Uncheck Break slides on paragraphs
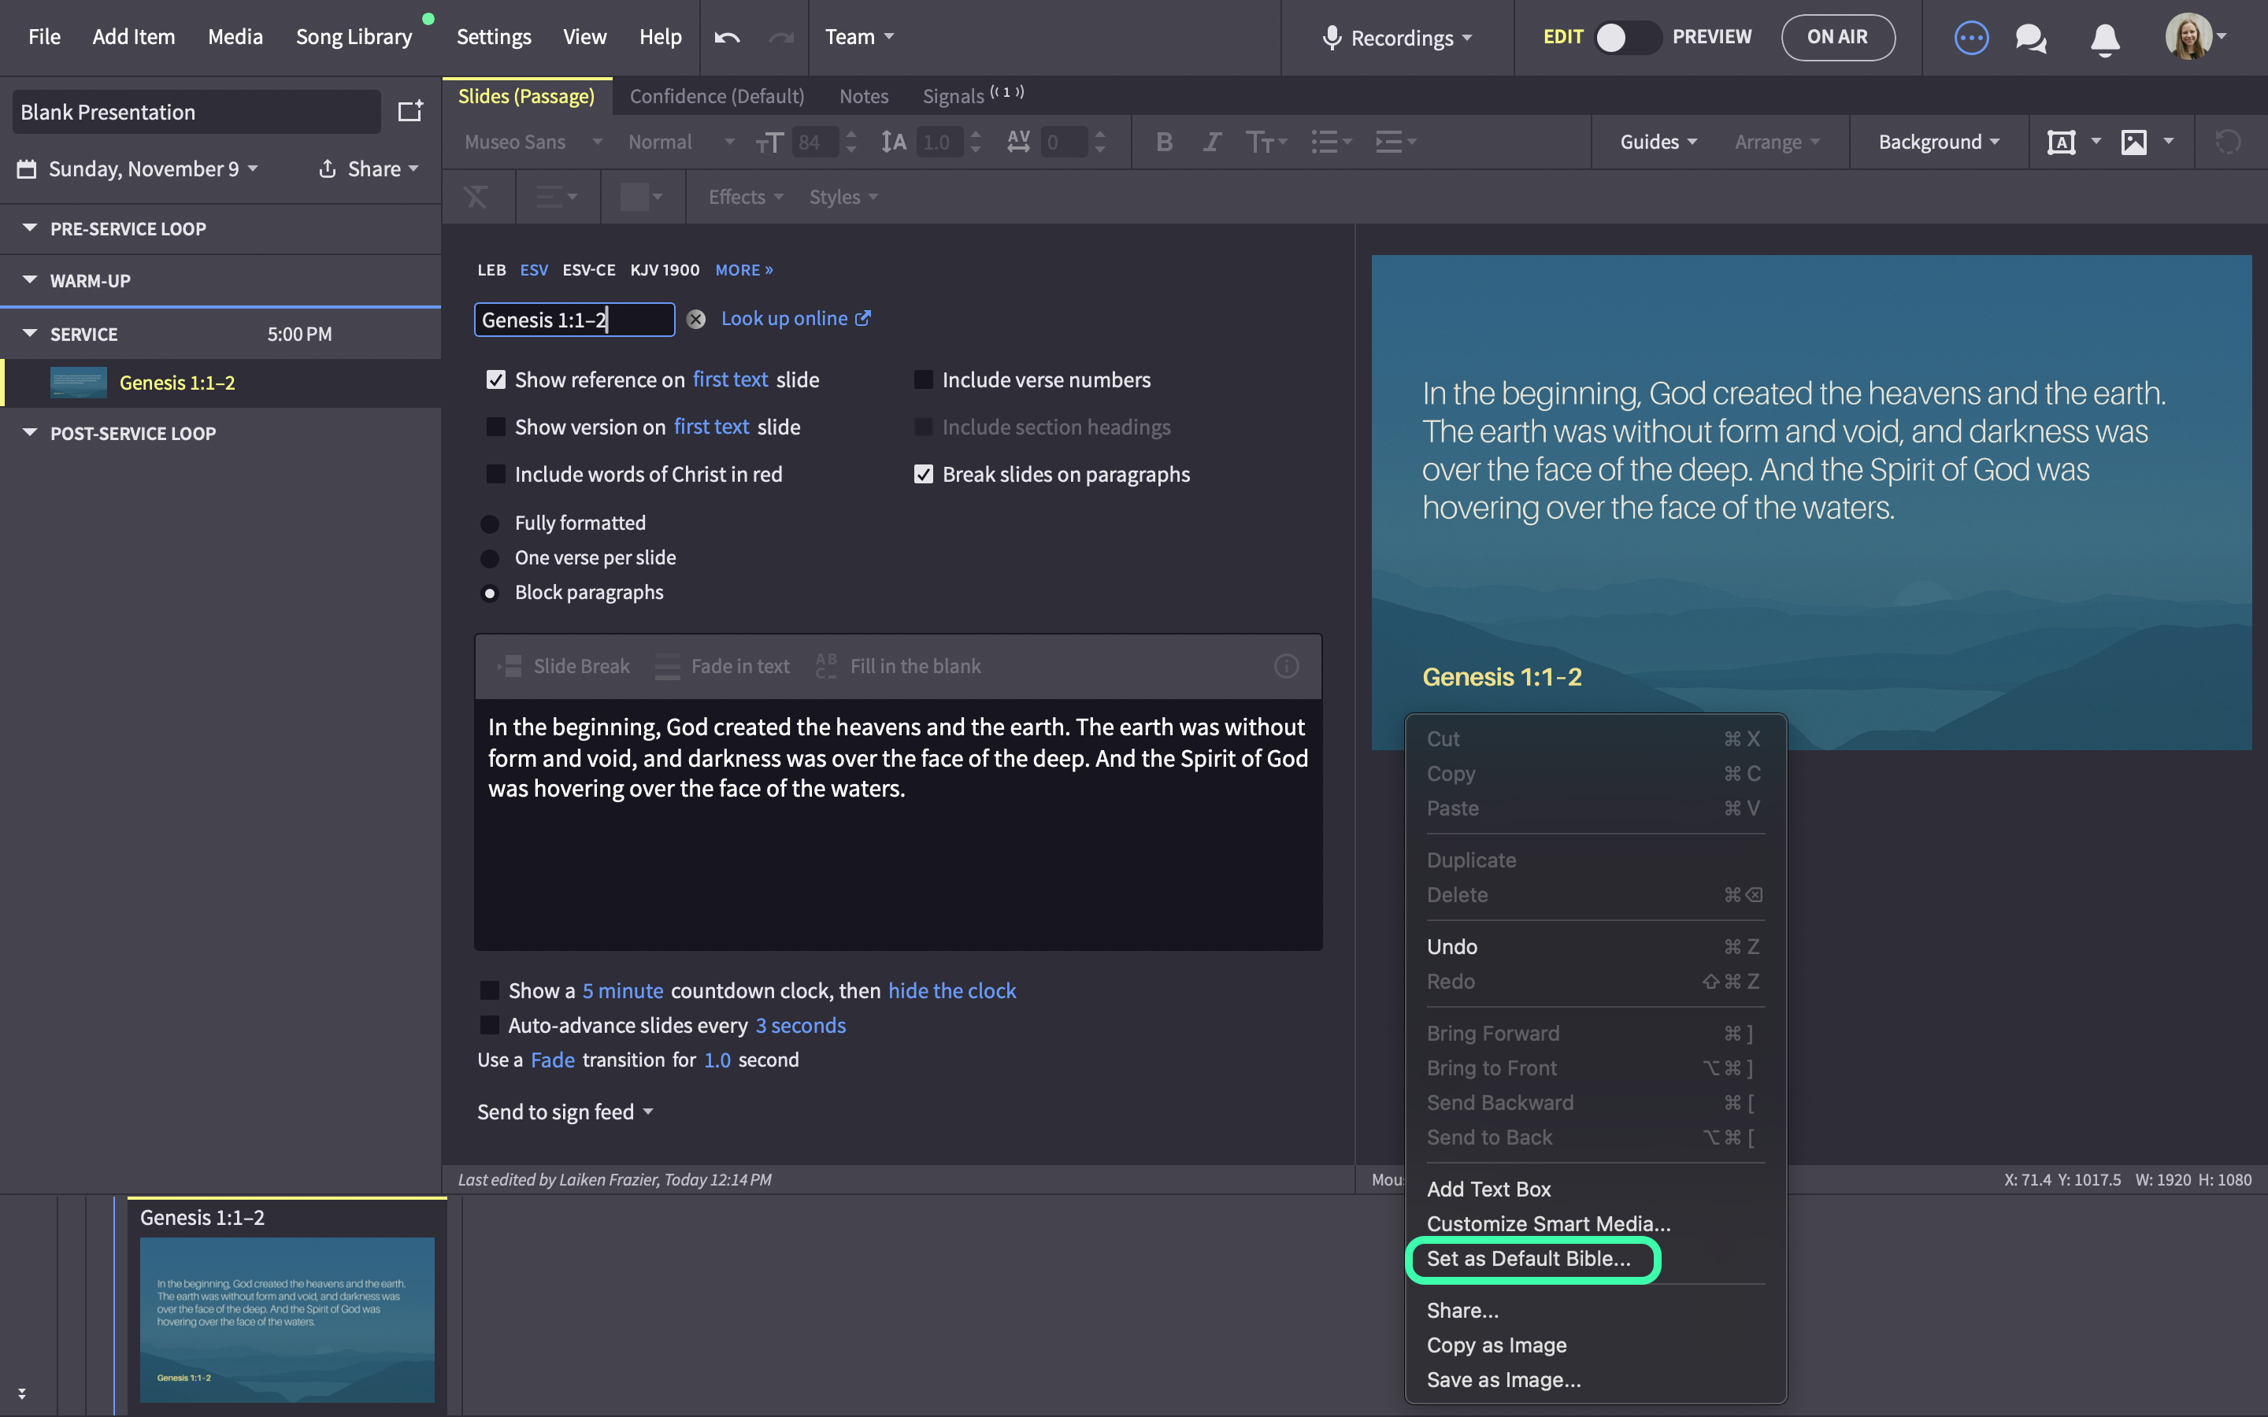The image size is (2268, 1417). 923,474
